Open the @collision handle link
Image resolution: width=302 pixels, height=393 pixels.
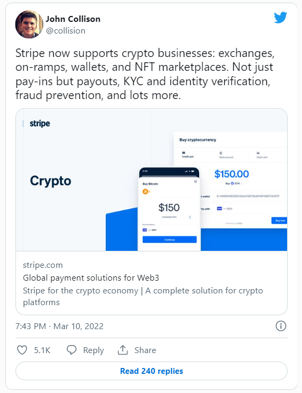coord(66,30)
